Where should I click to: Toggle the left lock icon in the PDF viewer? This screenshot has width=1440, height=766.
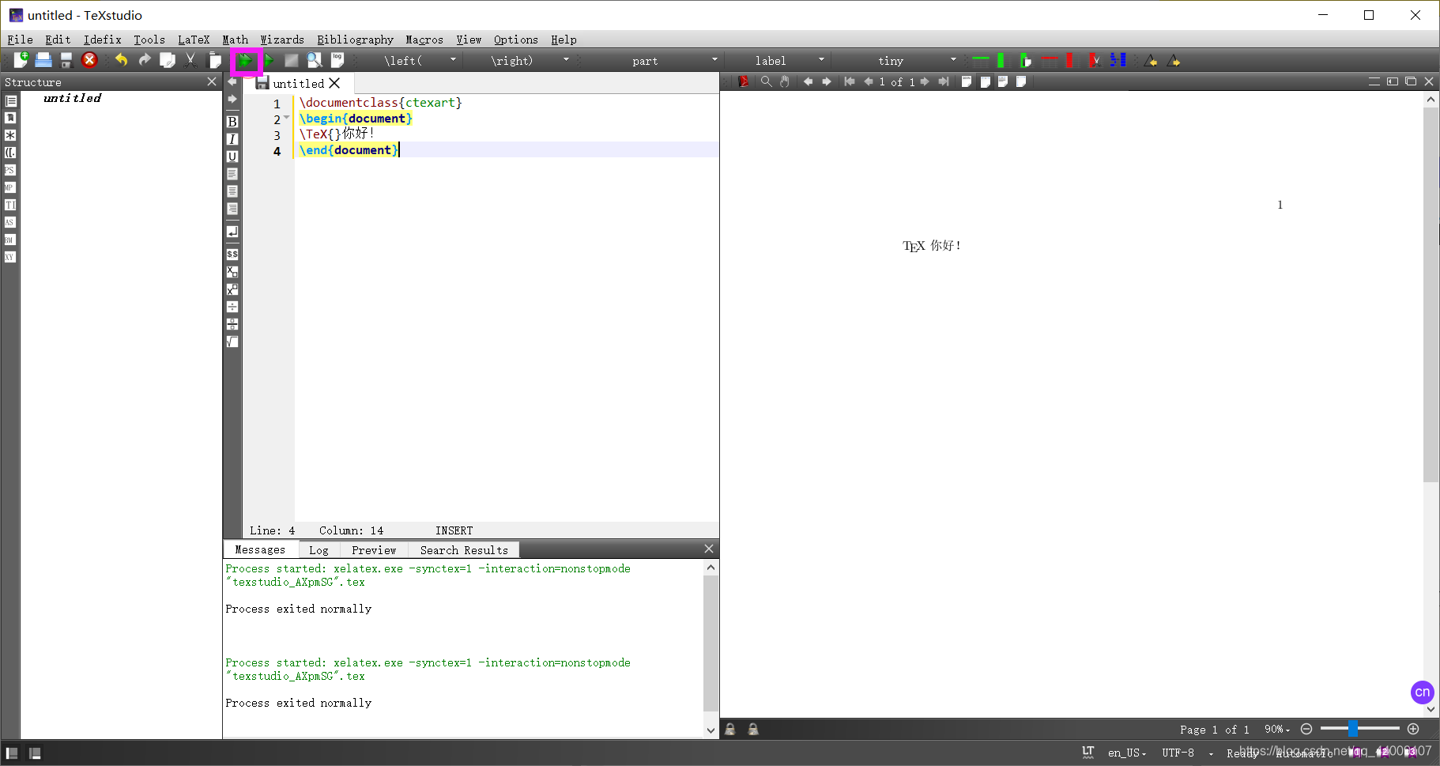click(x=730, y=730)
